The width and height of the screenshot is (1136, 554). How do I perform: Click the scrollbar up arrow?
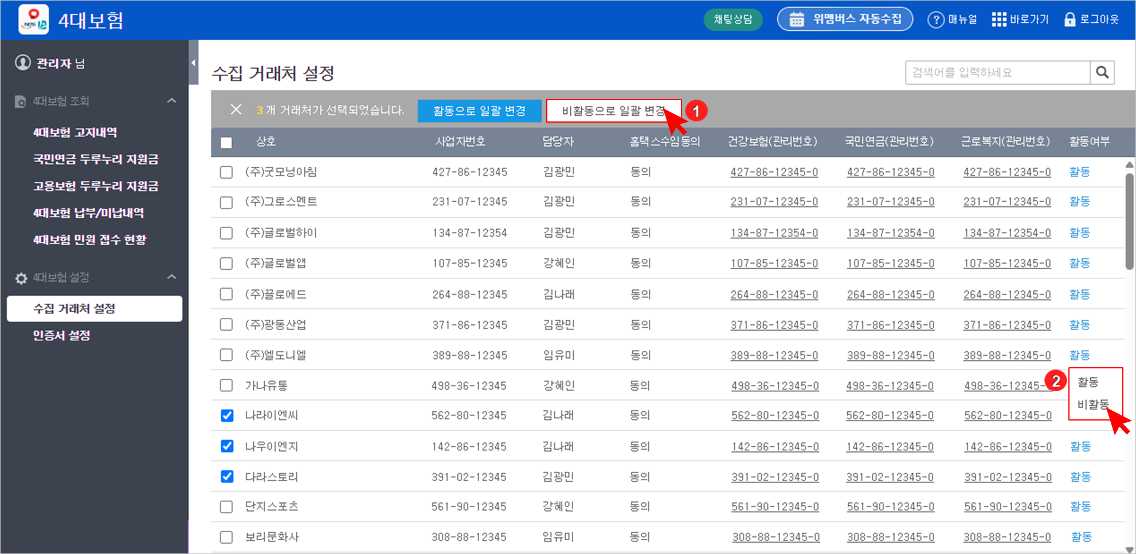(1130, 165)
